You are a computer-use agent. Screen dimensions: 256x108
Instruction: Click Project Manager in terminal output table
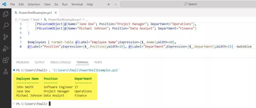point(56,91)
